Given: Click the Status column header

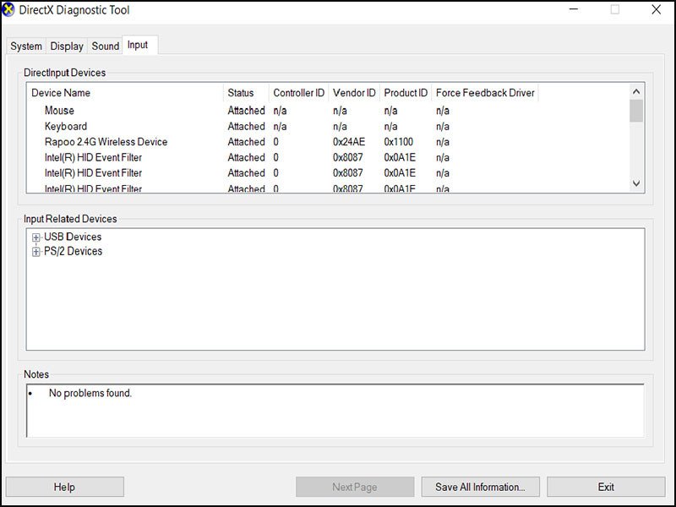Looking at the screenshot, I should [x=243, y=93].
